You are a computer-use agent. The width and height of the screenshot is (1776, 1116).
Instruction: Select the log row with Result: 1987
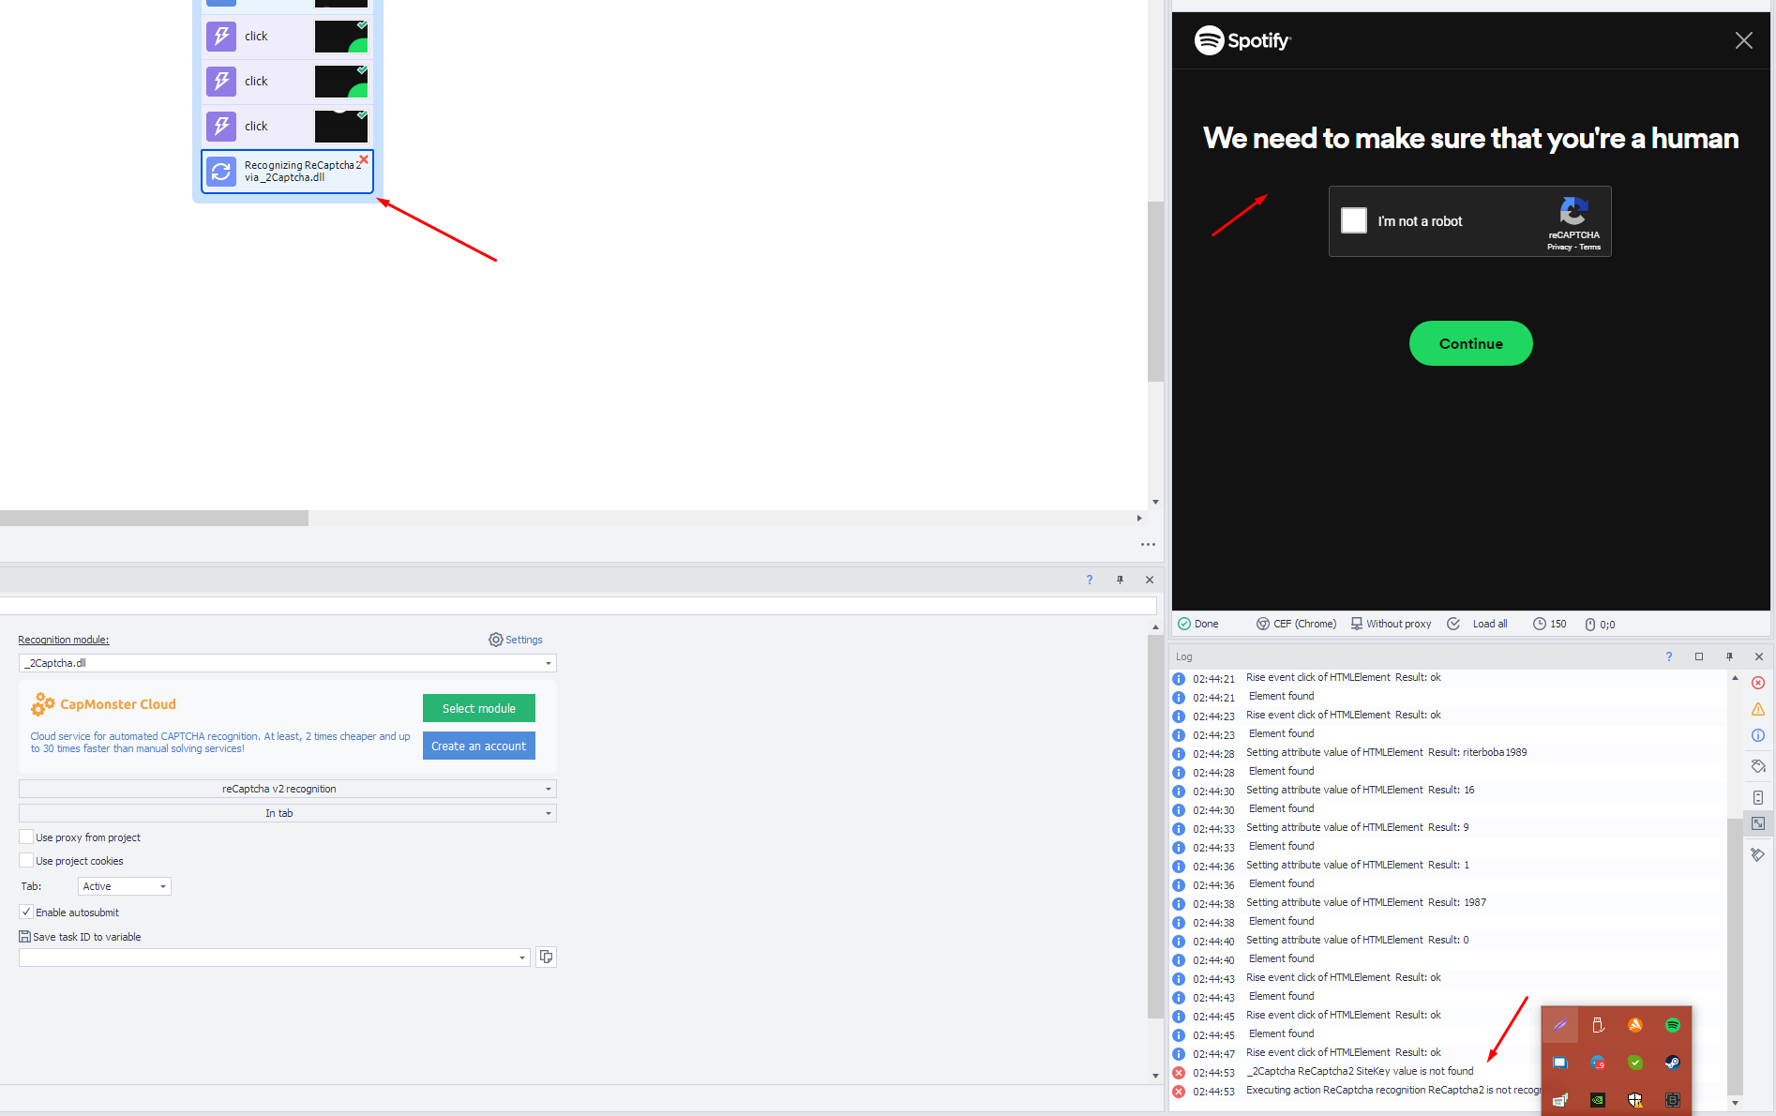(x=1449, y=902)
